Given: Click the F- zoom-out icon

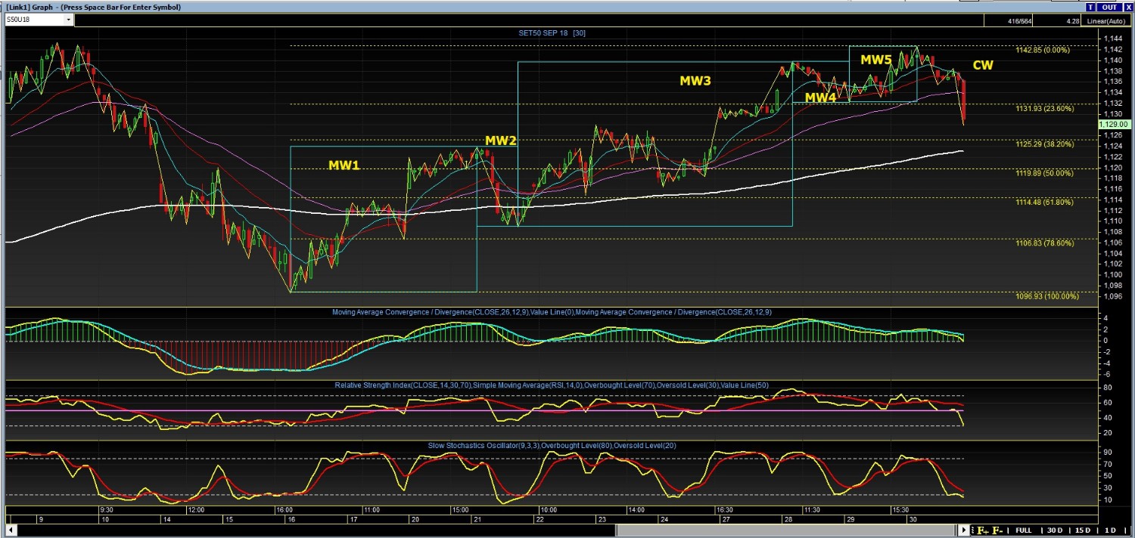Looking at the screenshot, I should 998,530.
